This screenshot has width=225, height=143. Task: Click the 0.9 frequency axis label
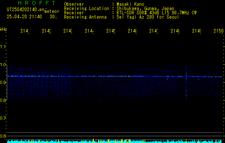point(3,82)
